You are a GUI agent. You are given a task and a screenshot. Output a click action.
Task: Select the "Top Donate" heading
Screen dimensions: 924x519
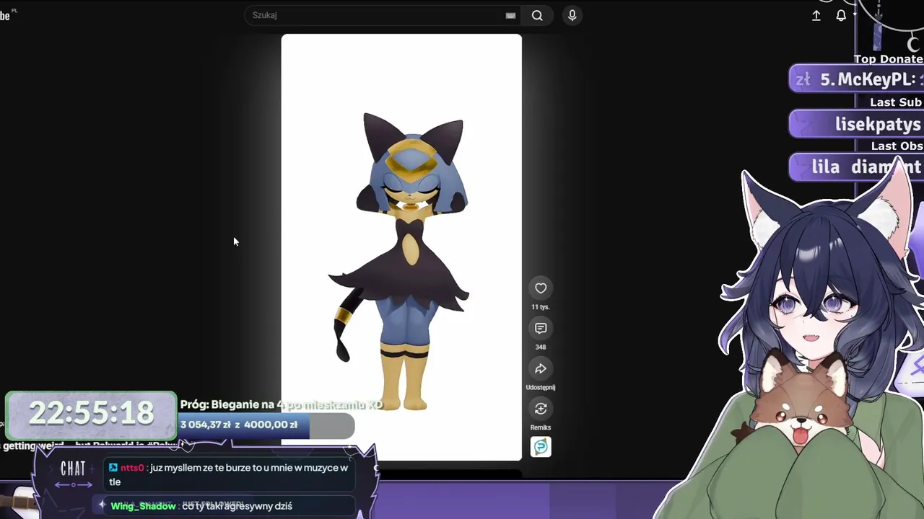[x=889, y=59]
